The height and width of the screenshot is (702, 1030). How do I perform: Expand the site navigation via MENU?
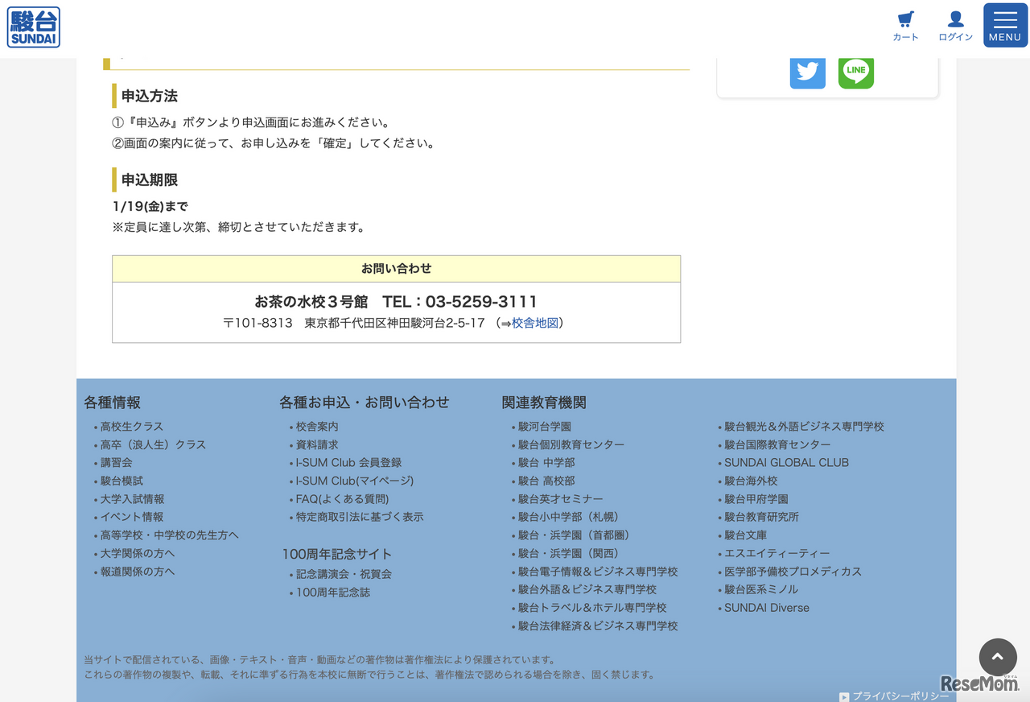[x=1004, y=25]
